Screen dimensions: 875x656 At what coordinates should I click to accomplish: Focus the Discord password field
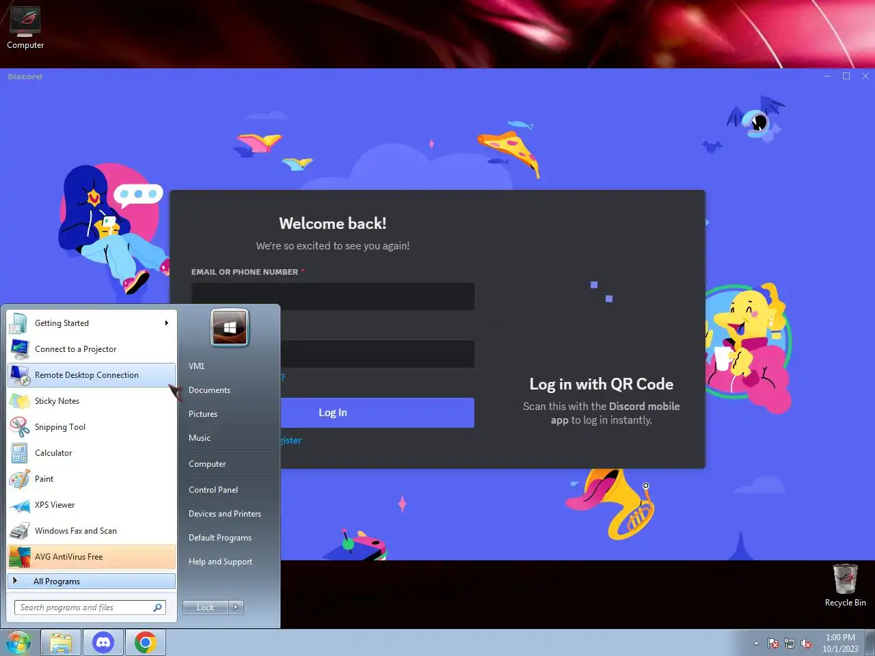click(x=377, y=354)
